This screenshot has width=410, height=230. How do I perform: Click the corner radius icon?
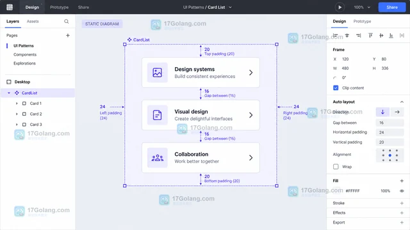pyautogui.click(x=334, y=78)
